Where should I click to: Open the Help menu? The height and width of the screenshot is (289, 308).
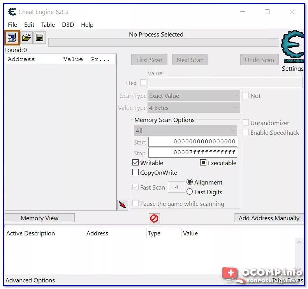(x=87, y=25)
